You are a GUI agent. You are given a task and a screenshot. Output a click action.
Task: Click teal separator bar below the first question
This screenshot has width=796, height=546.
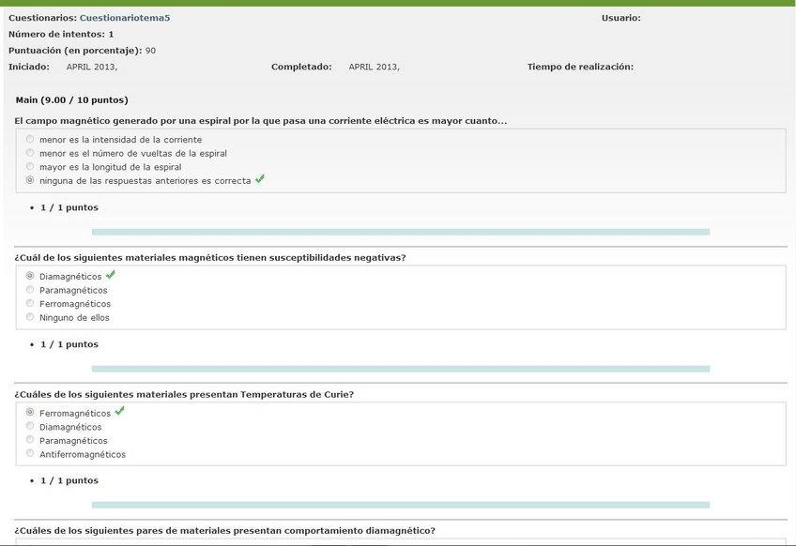[400, 232]
